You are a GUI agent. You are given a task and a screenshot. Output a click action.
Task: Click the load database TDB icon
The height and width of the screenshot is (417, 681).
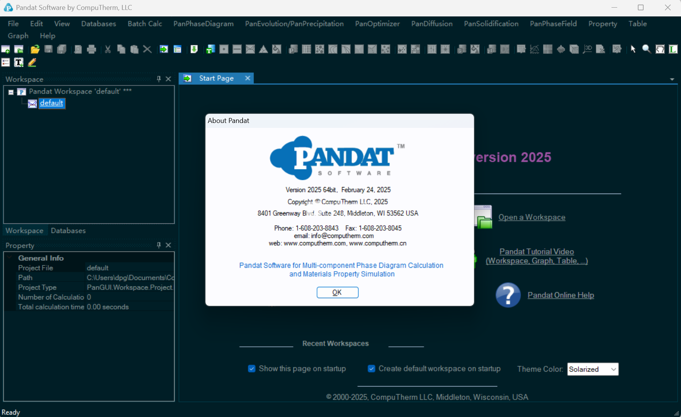click(x=210, y=49)
